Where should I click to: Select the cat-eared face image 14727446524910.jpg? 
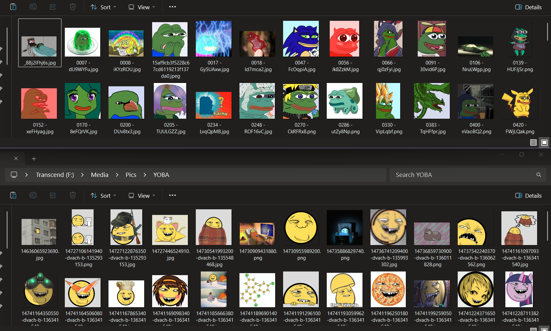[x=170, y=230]
